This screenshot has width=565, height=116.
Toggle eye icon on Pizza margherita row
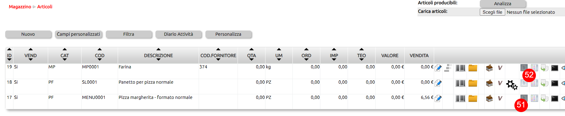click(563, 98)
